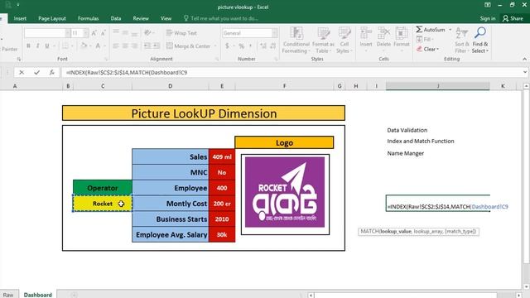Add a new sheet with plus button

pyautogui.click(x=74, y=295)
